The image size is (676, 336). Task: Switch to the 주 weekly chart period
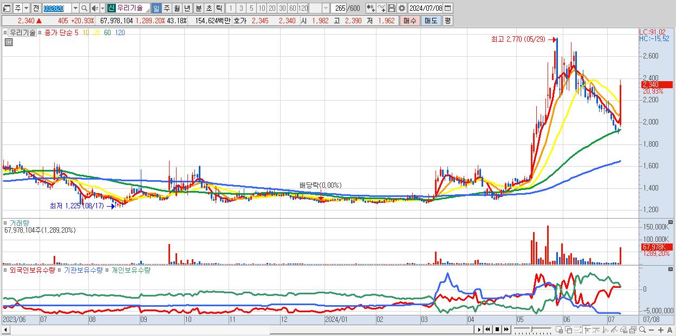(167, 8)
